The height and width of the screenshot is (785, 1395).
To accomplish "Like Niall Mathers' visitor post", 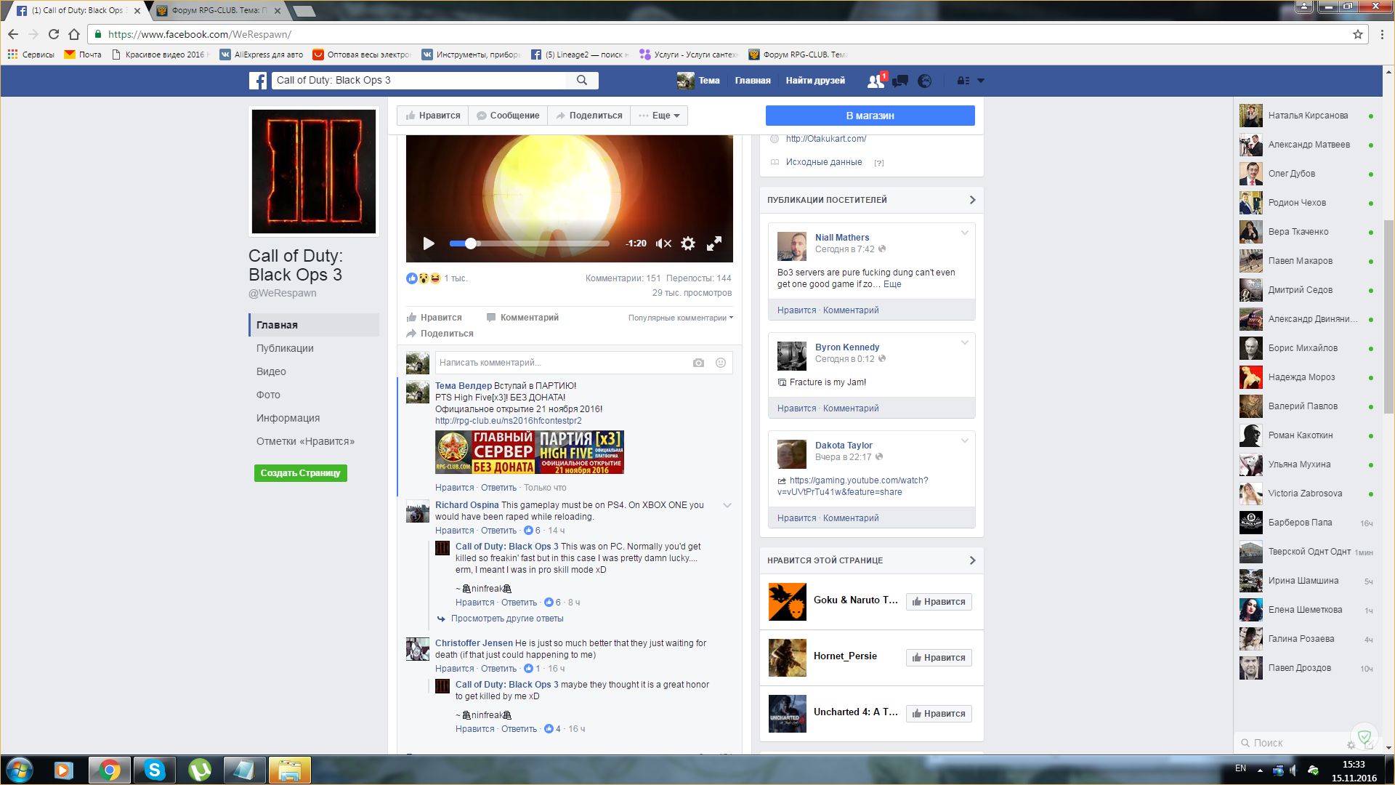I will coord(796,310).
